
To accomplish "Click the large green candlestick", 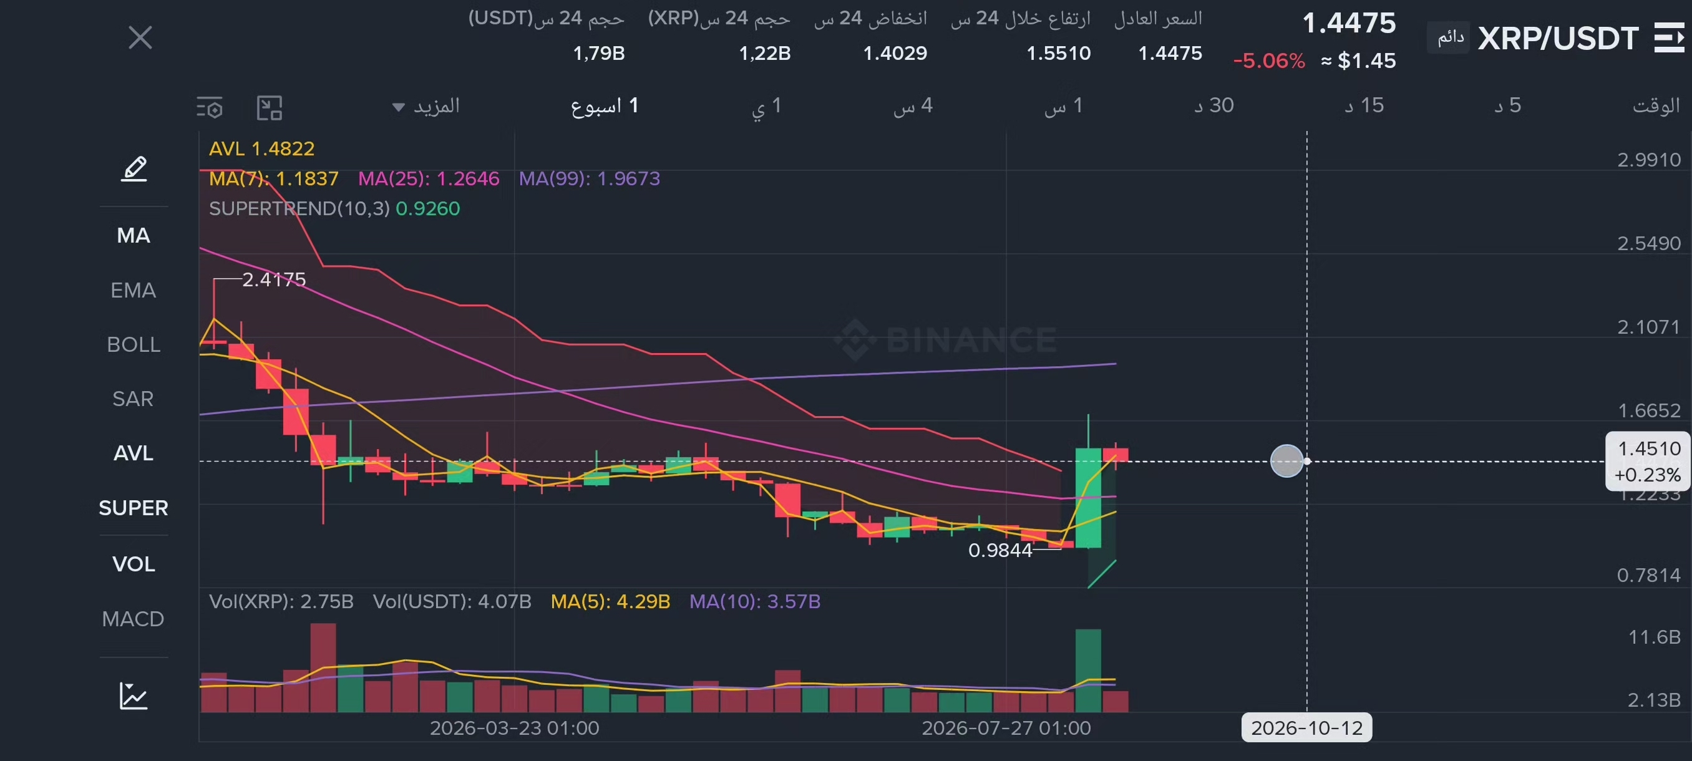I will 1087,497.
